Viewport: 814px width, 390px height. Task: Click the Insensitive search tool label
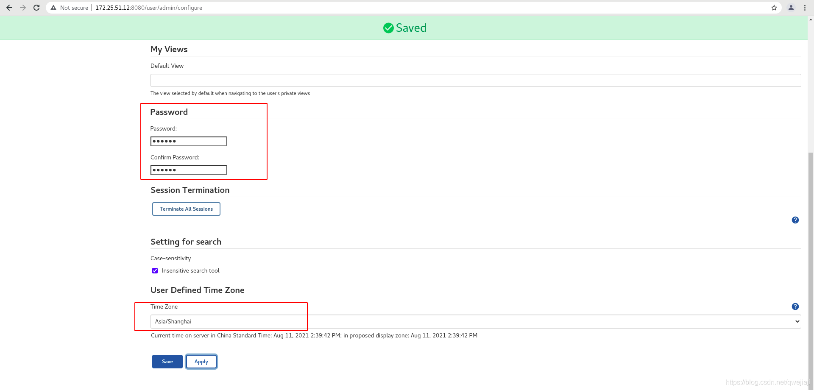tap(191, 270)
